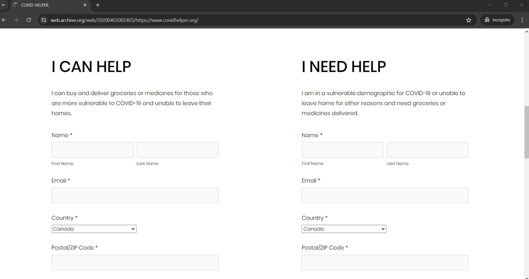Click the browser forward arrow

16,20
